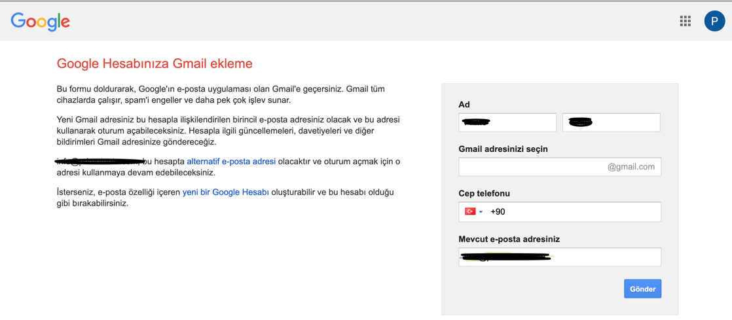This screenshot has height=320, width=732.
Task: Click the Gmail adresinizi seçin label
Action: [x=503, y=149]
